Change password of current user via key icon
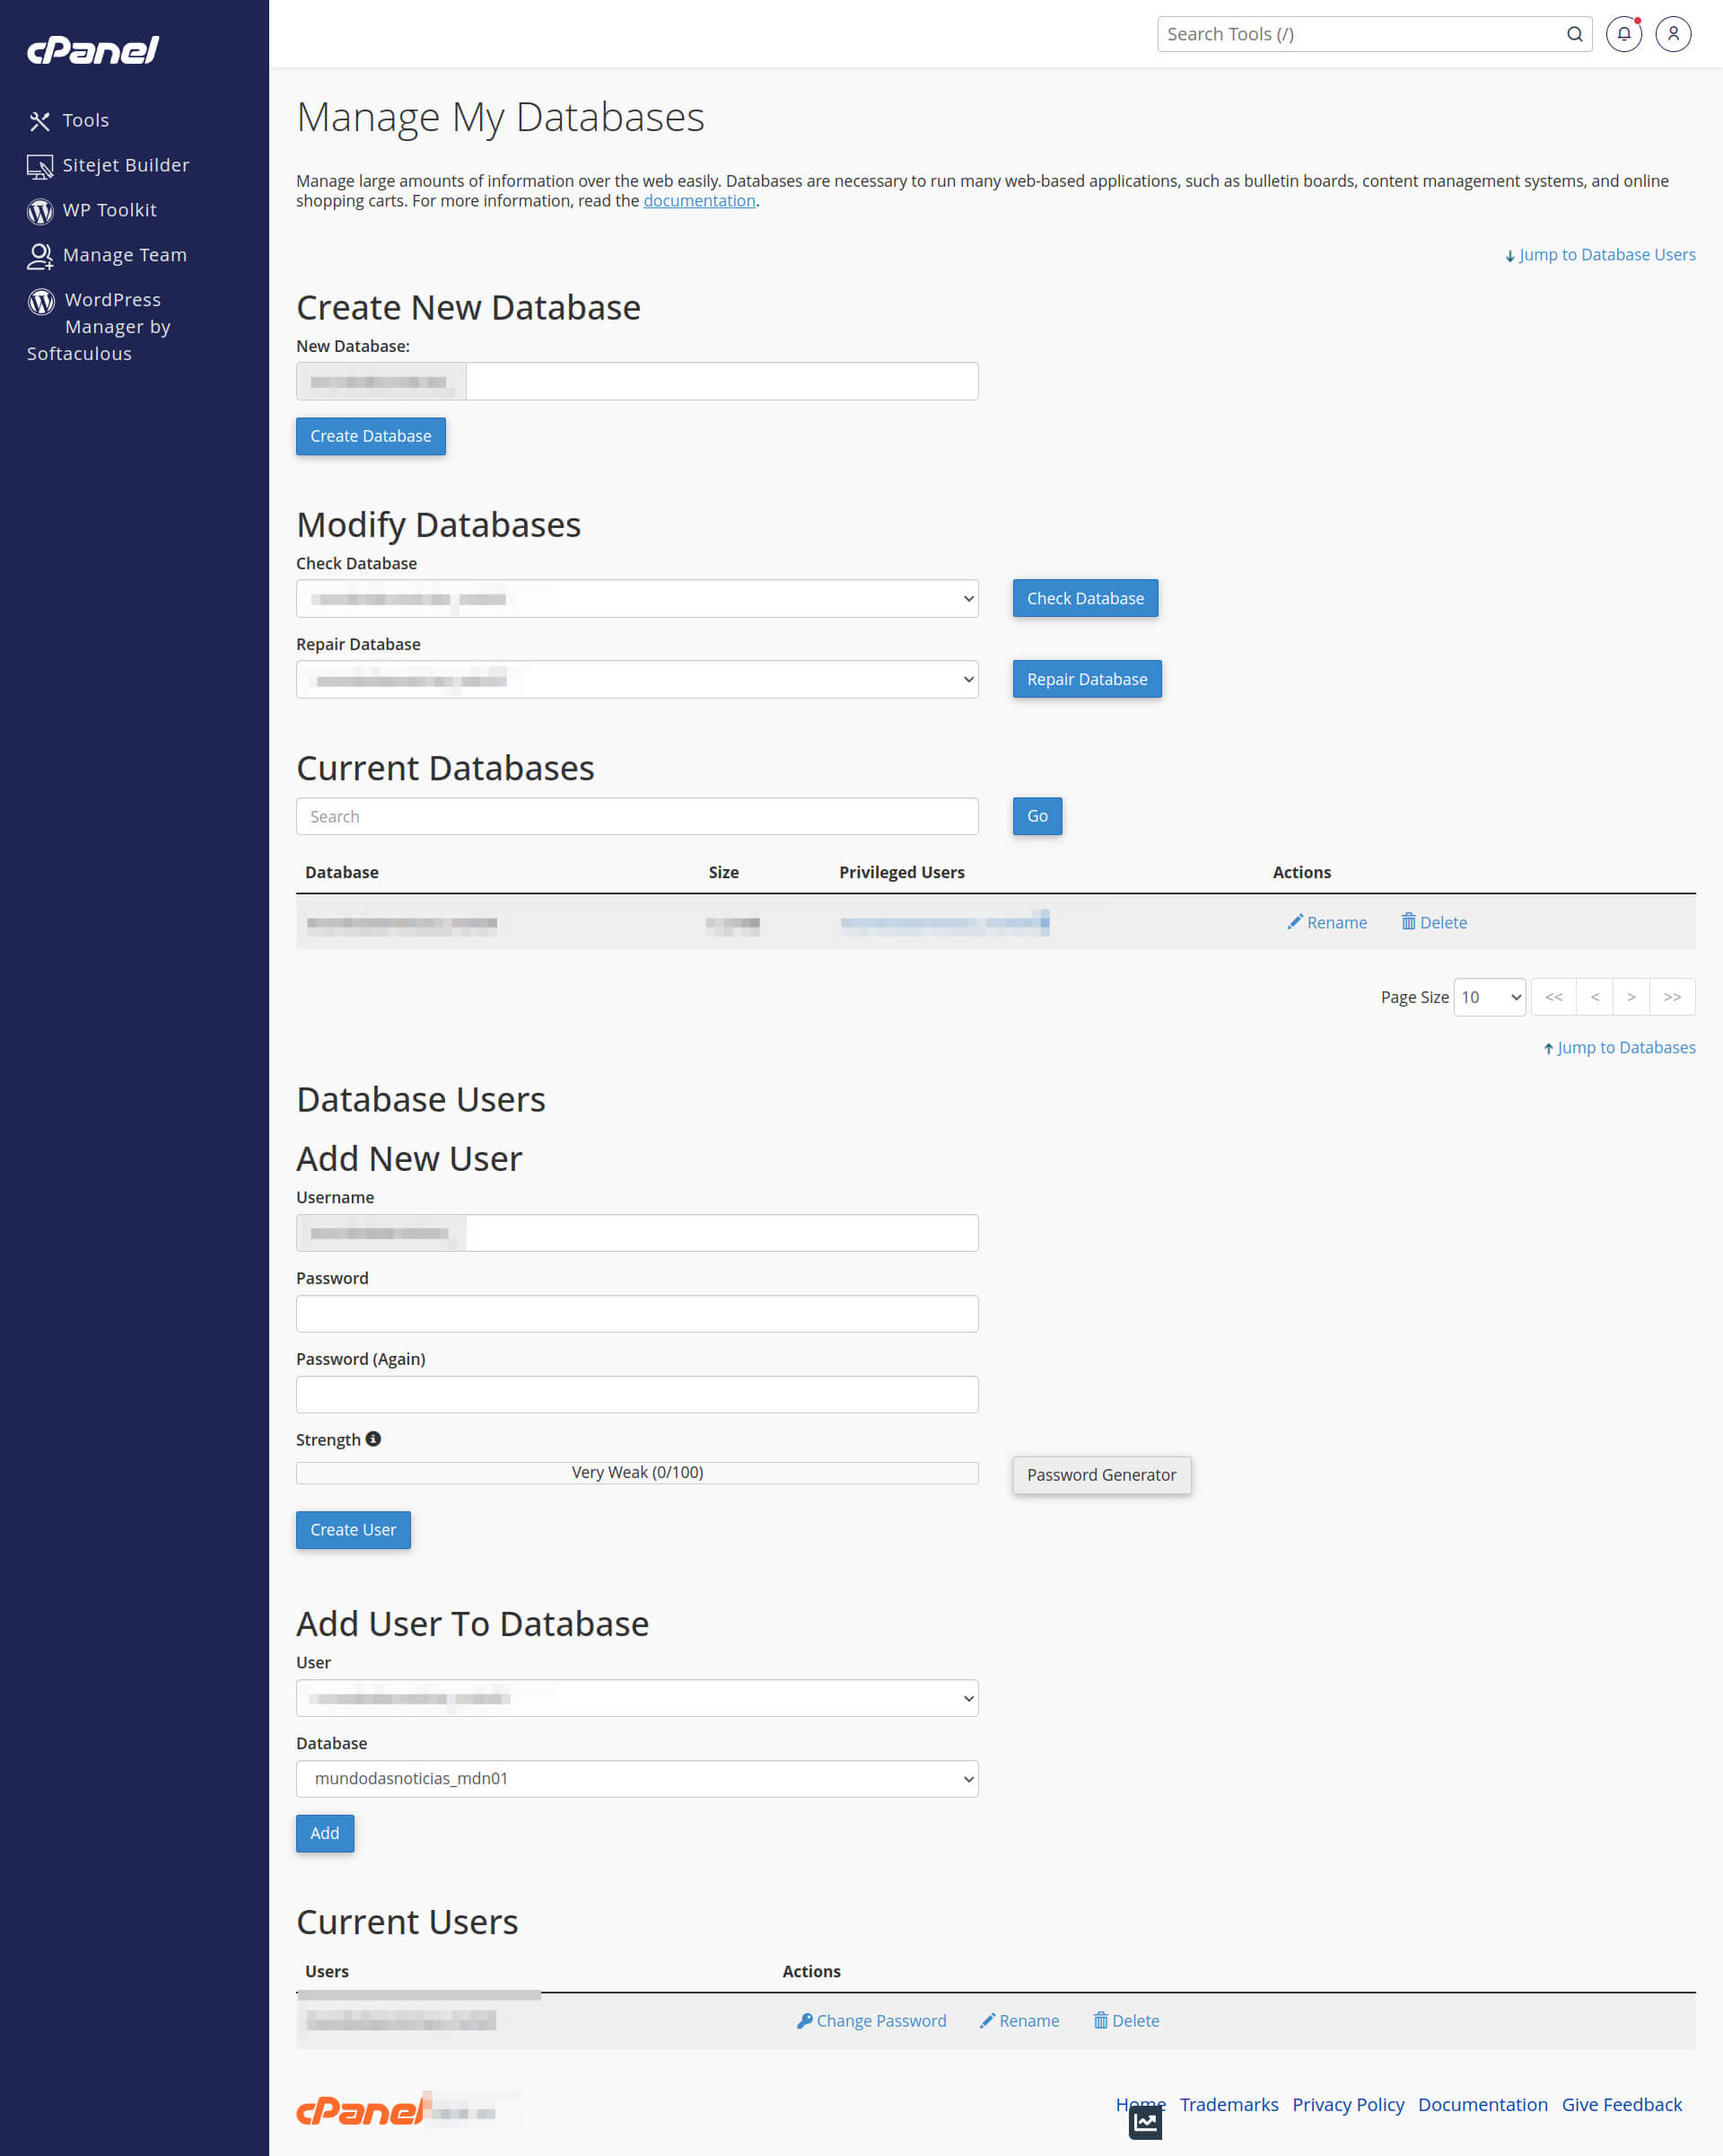Viewport: 1723px width, 2156px height. point(805,2020)
